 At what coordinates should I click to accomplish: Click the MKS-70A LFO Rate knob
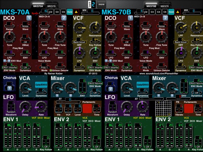click(41, 107)
